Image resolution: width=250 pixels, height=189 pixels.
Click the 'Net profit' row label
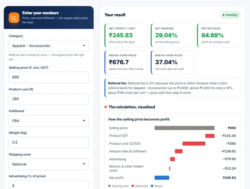[116, 178]
